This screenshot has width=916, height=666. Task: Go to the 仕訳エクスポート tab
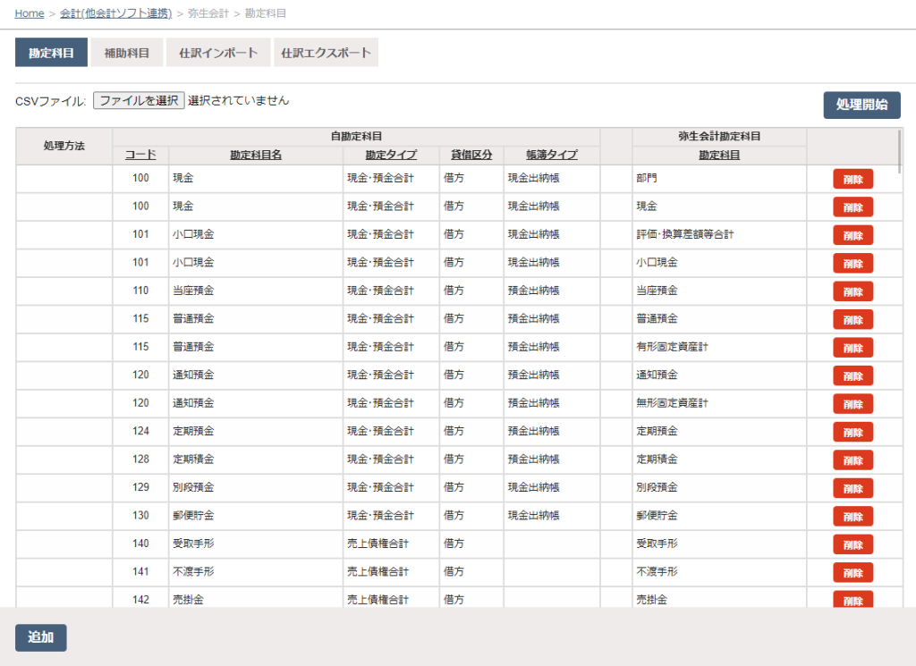click(x=326, y=53)
